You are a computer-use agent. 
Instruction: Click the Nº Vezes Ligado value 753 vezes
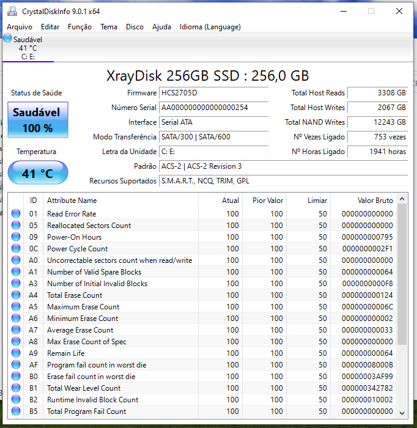pyautogui.click(x=378, y=137)
